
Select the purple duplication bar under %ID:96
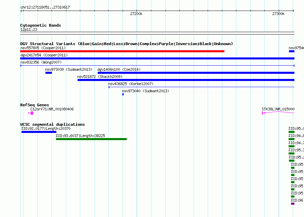[x=293, y=204]
